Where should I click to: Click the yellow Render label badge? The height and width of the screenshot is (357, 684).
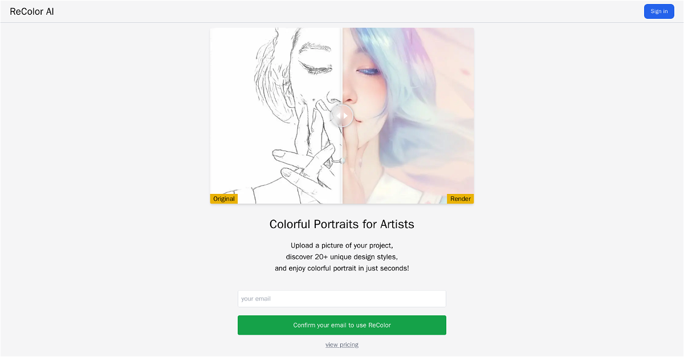point(461,198)
